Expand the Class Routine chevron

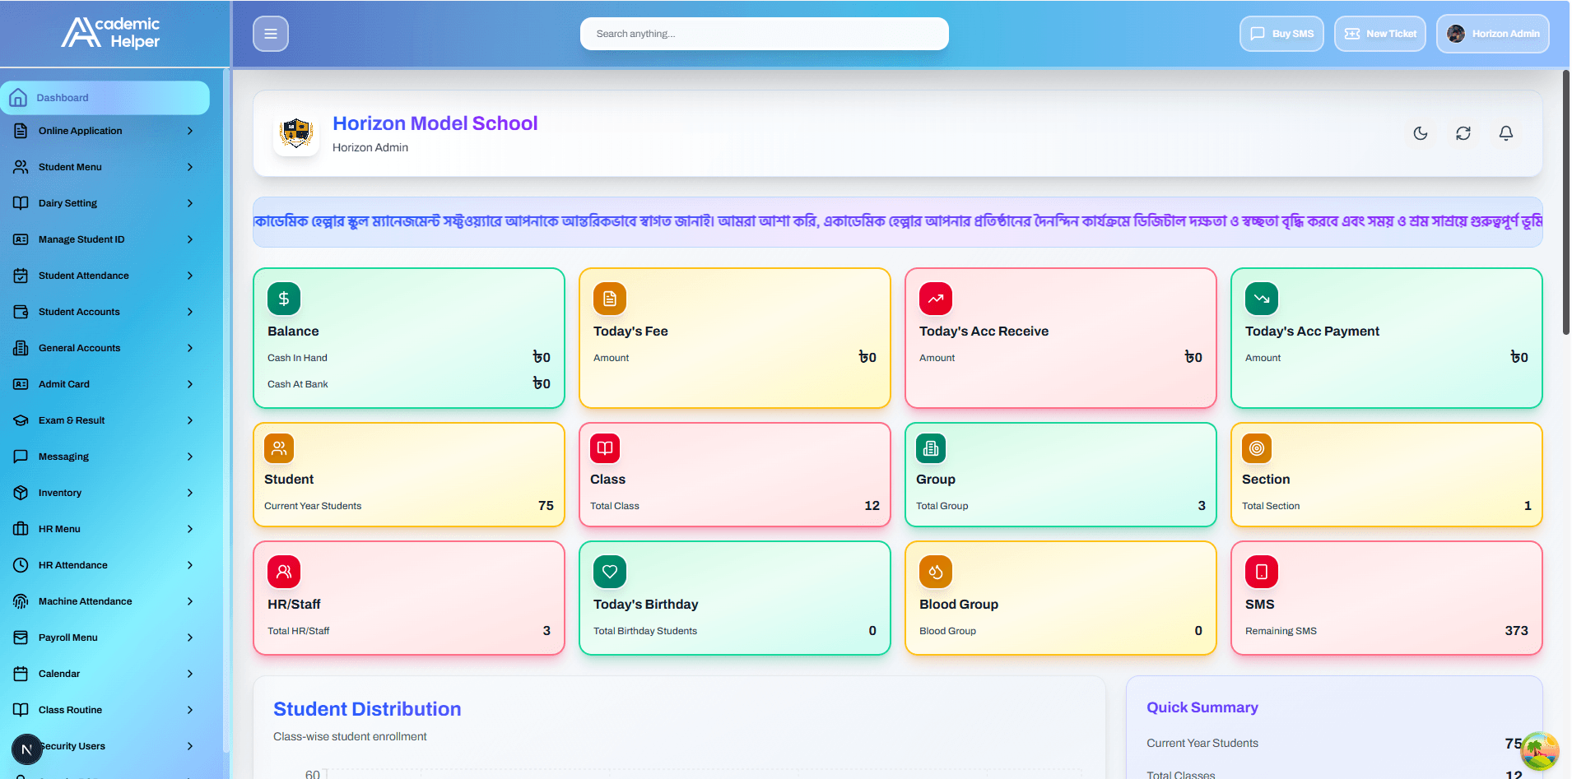pos(190,710)
